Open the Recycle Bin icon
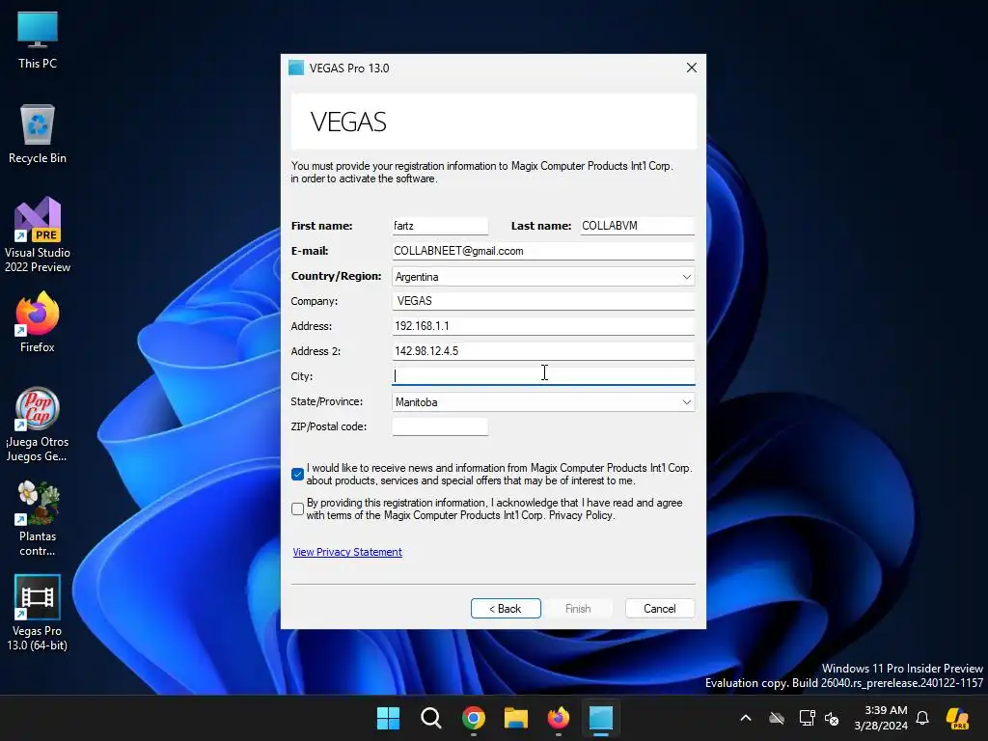 pyautogui.click(x=38, y=134)
